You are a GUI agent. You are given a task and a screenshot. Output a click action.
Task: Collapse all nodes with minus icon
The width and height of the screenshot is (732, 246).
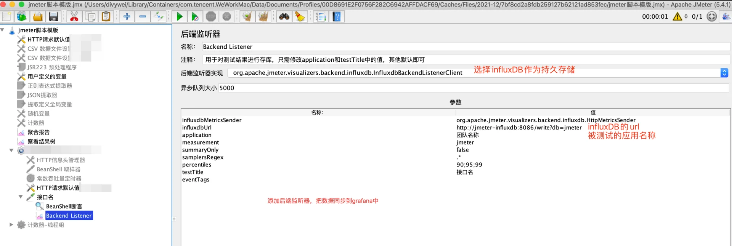(143, 16)
